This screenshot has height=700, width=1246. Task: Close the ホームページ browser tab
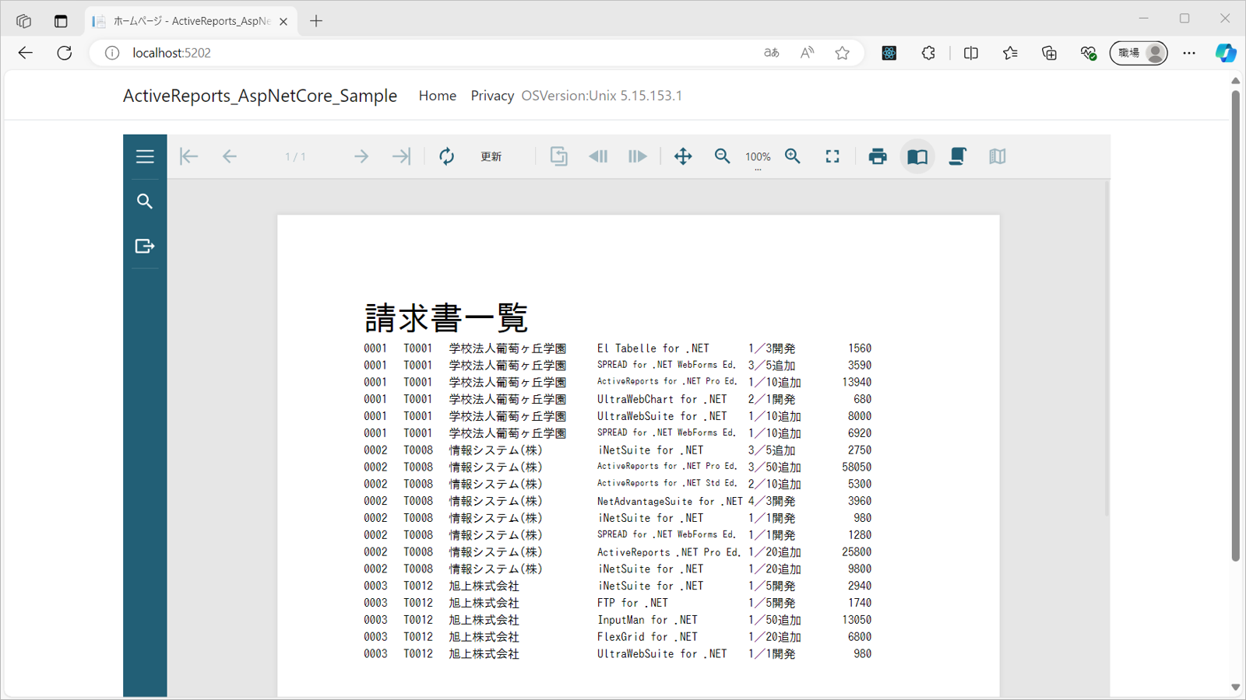point(283,21)
